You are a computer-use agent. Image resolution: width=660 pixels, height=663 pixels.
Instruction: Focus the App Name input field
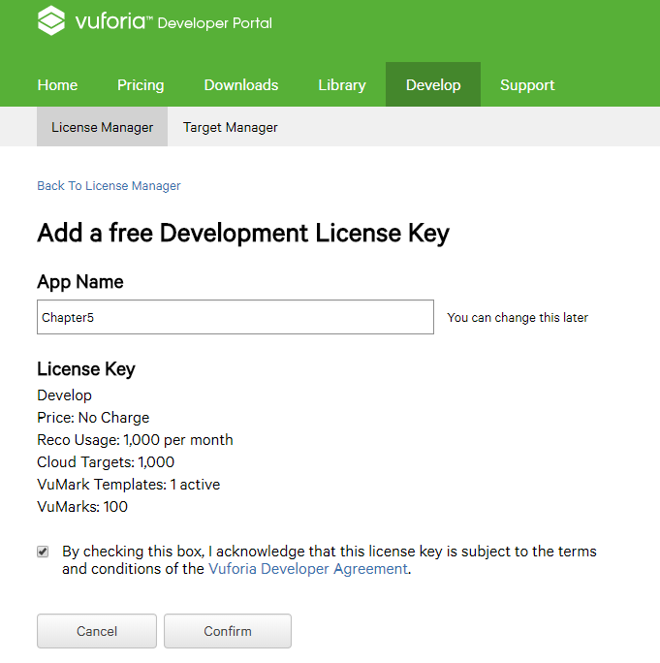coord(236,317)
